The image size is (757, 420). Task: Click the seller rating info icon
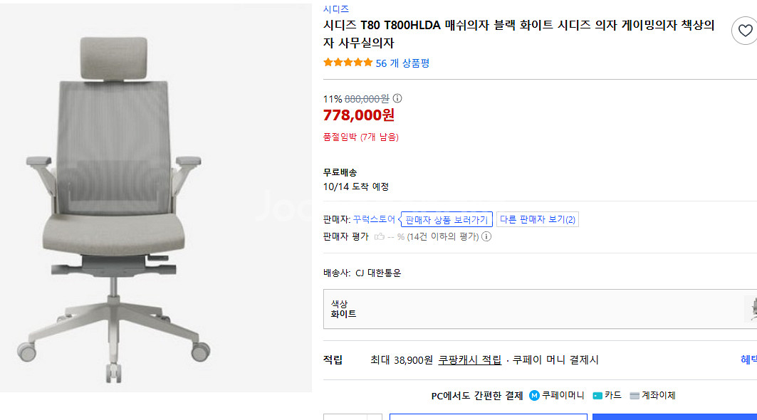(x=486, y=236)
